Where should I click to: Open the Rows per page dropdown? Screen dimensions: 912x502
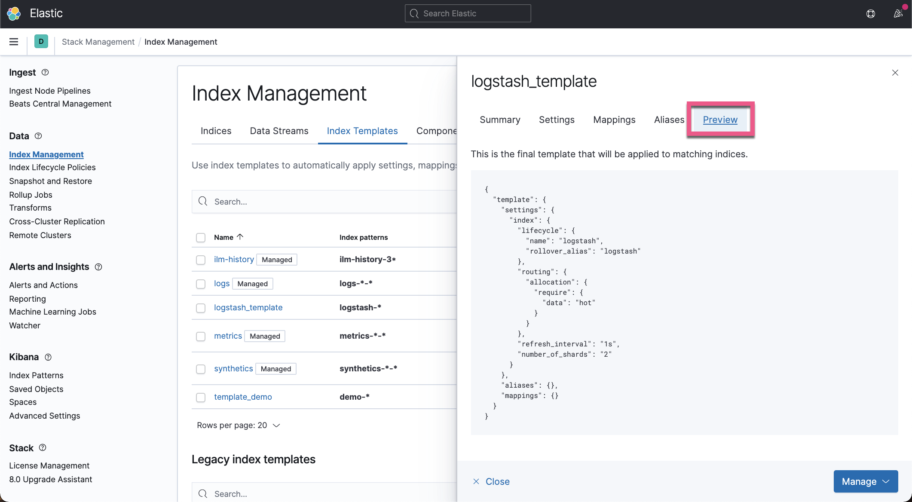point(239,425)
